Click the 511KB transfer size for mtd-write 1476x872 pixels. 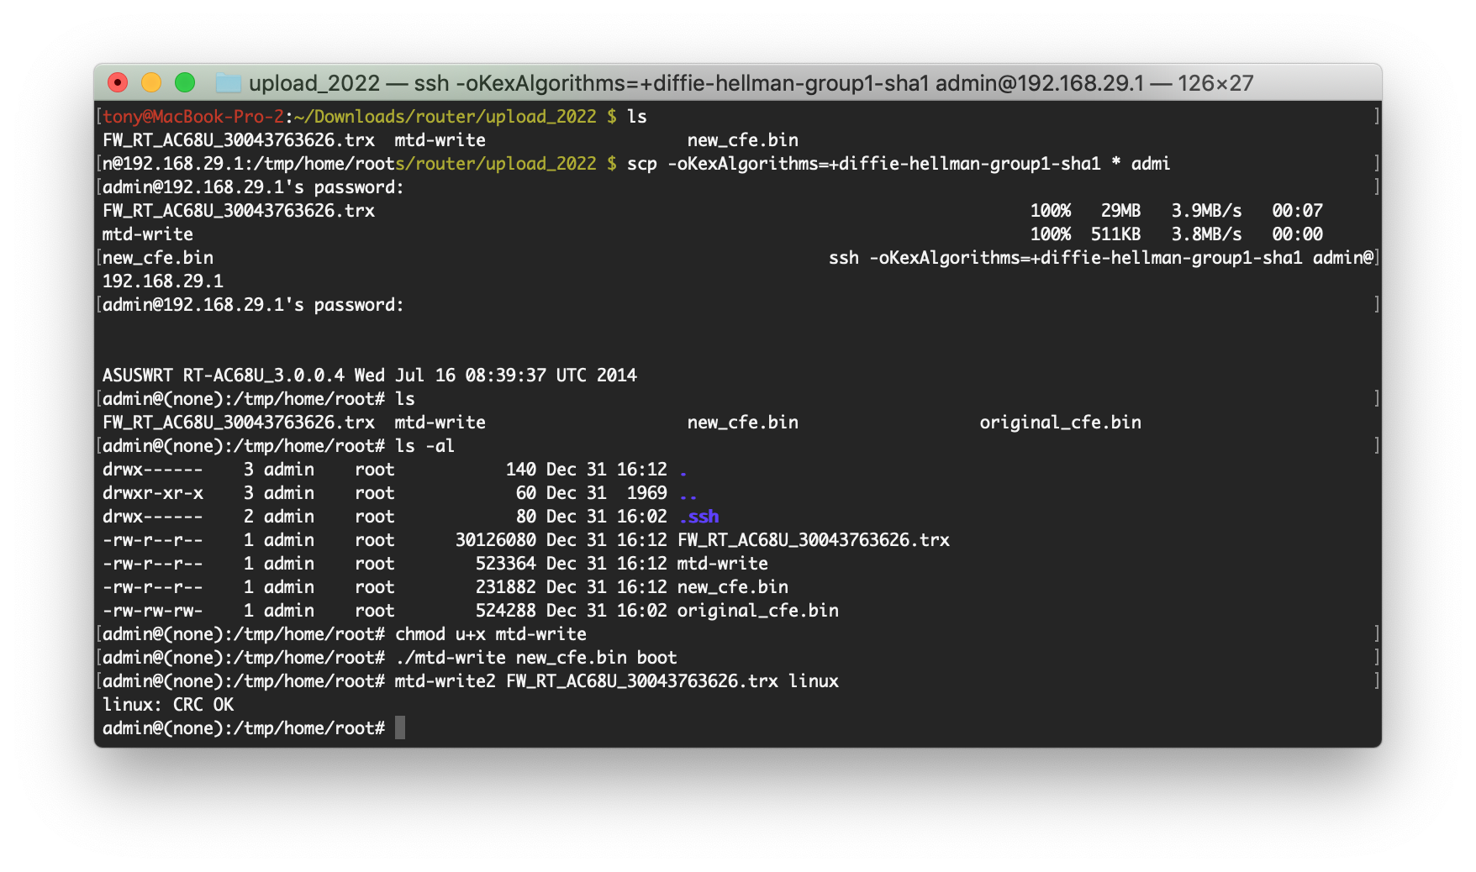click(x=1115, y=234)
